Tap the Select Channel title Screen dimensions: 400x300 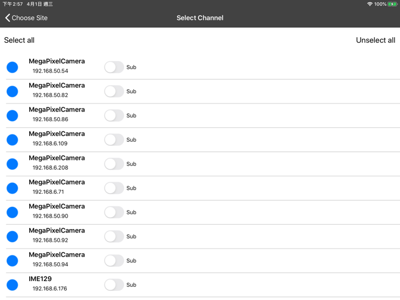click(200, 18)
